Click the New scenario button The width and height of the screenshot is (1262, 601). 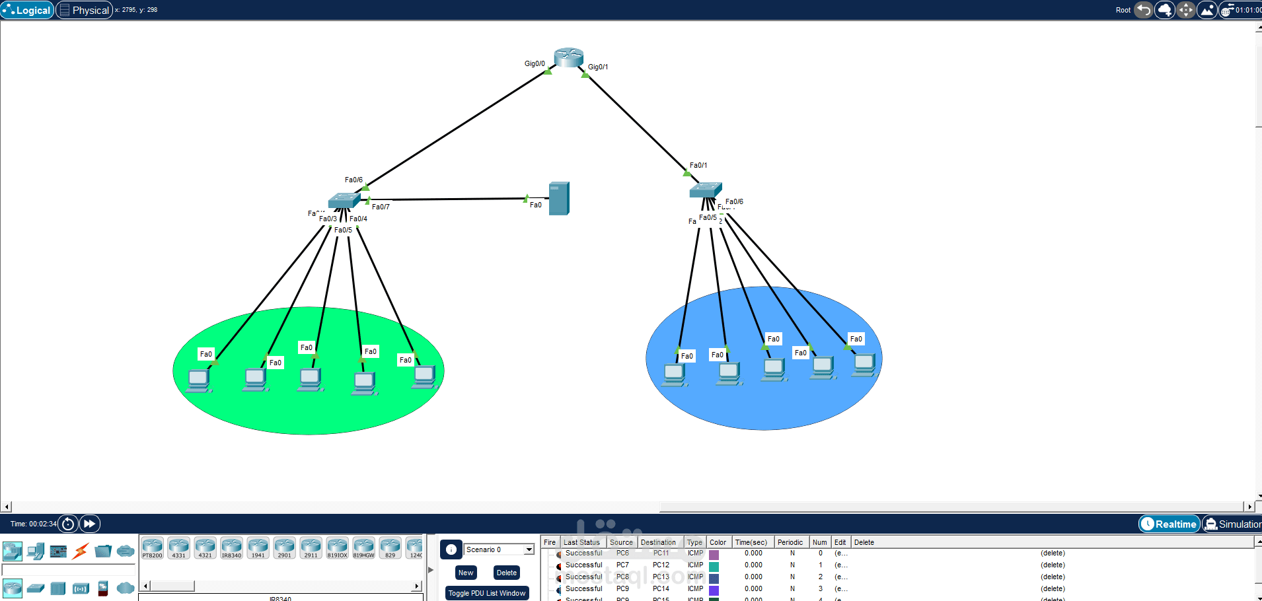coord(465,572)
